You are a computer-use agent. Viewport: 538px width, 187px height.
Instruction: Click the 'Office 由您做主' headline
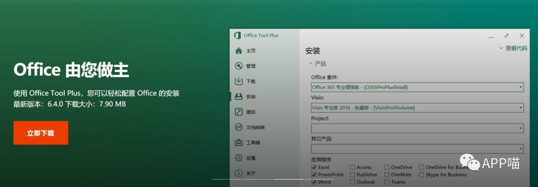(x=71, y=70)
